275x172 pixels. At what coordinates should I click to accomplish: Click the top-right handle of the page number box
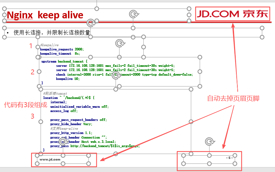click(x=235, y=155)
